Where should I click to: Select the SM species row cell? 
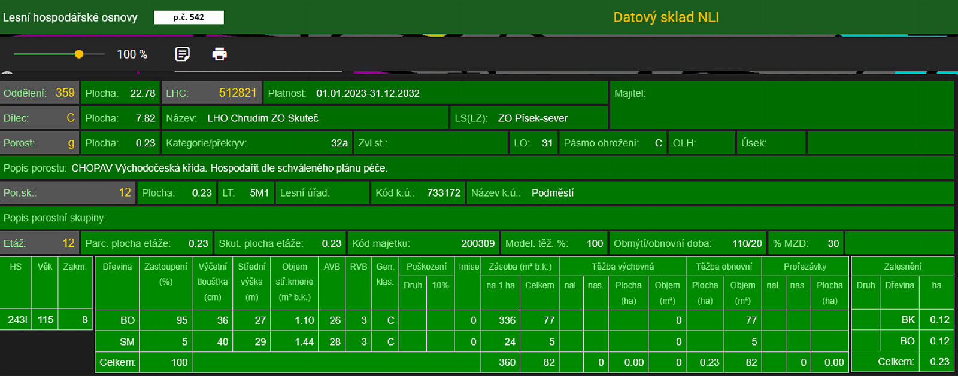tap(117, 342)
